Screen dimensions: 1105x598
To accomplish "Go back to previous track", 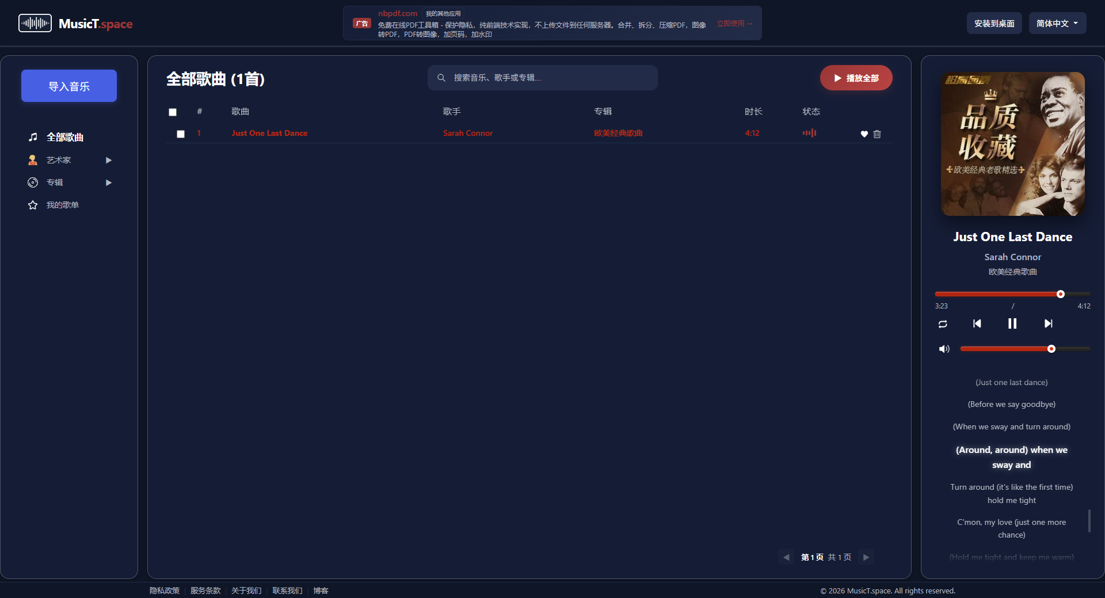I will 977,323.
